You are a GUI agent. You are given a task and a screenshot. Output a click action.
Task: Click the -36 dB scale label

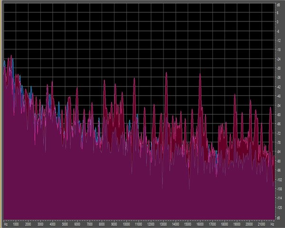[x=278, y=78]
